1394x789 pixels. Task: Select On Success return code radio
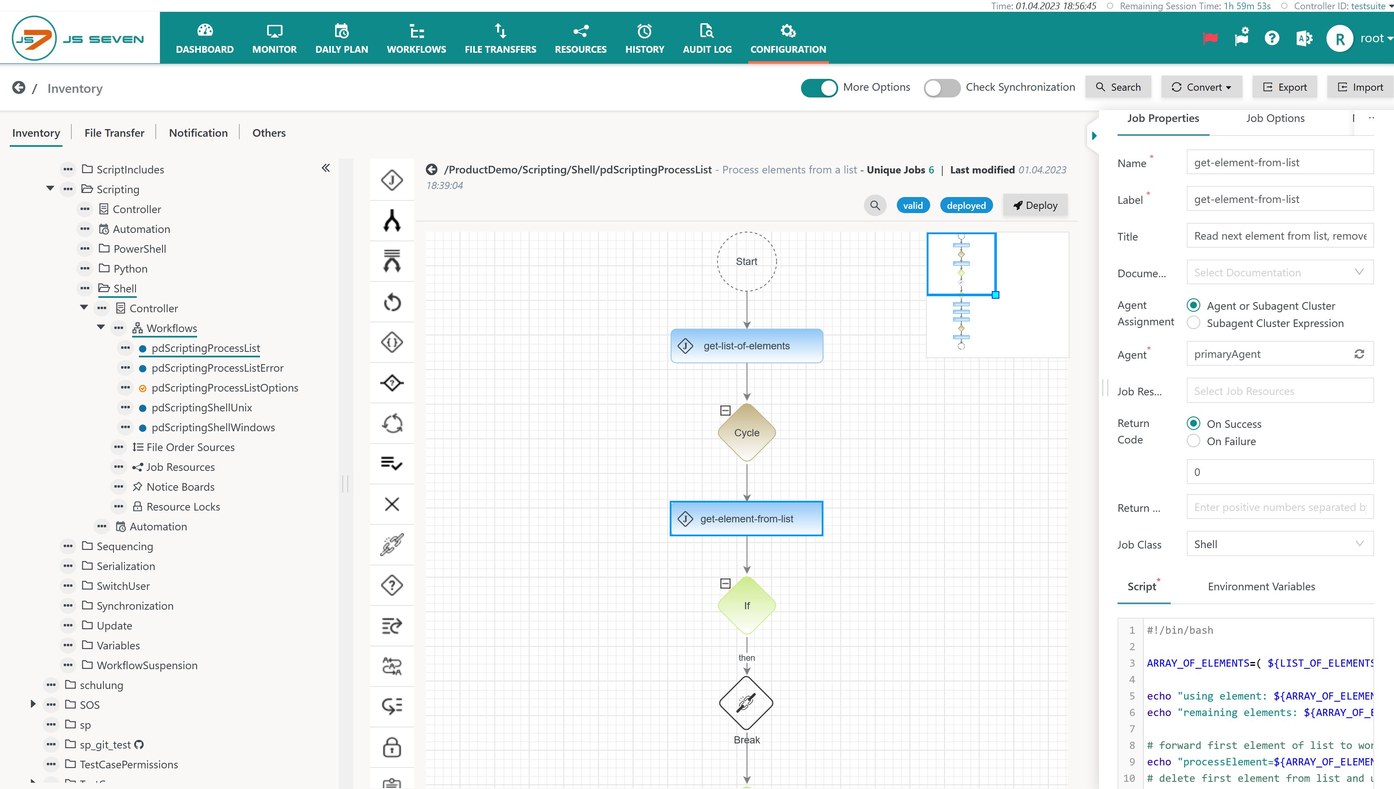pos(1193,423)
